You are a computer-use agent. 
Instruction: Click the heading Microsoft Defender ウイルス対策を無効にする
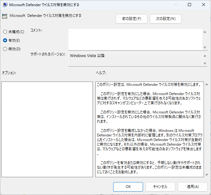pyautogui.click(x=46, y=16)
